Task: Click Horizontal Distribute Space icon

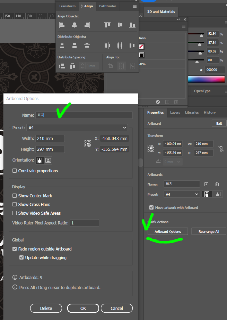Action: point(73,66)
